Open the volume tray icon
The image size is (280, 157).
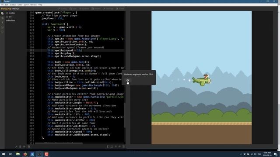[255, 154]
